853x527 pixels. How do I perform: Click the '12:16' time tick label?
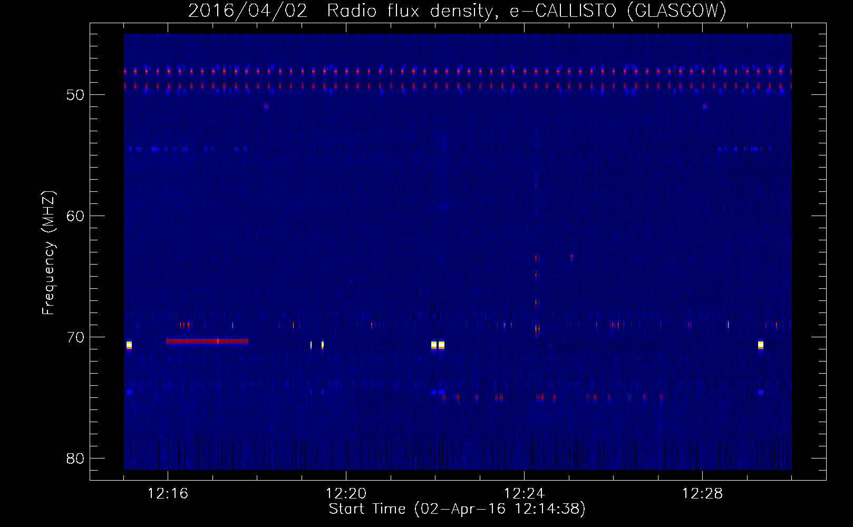168,494
